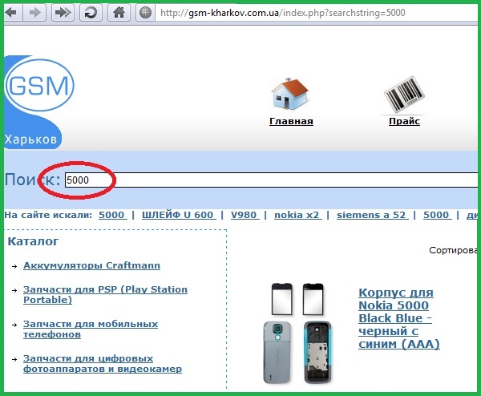This screenshot has width=481, height=396.
Task: Click the browser Forward arrow button
Action: click(34, 13)
